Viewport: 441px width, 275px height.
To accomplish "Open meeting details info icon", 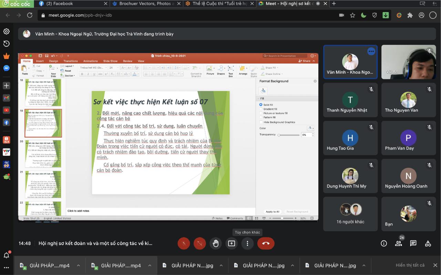I will (x=384, y=243).
